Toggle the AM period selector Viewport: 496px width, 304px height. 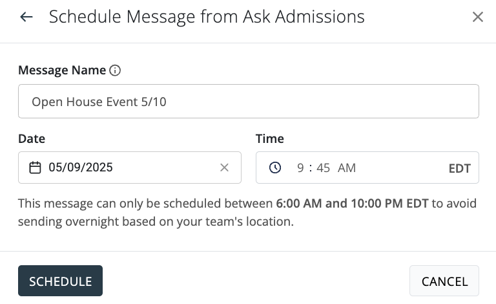(347, 168)
